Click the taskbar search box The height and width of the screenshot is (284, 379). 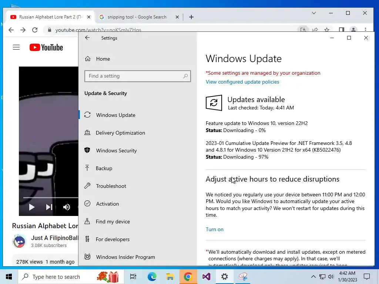coord(71,277)
